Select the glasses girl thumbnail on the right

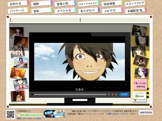tap(142, 41)
